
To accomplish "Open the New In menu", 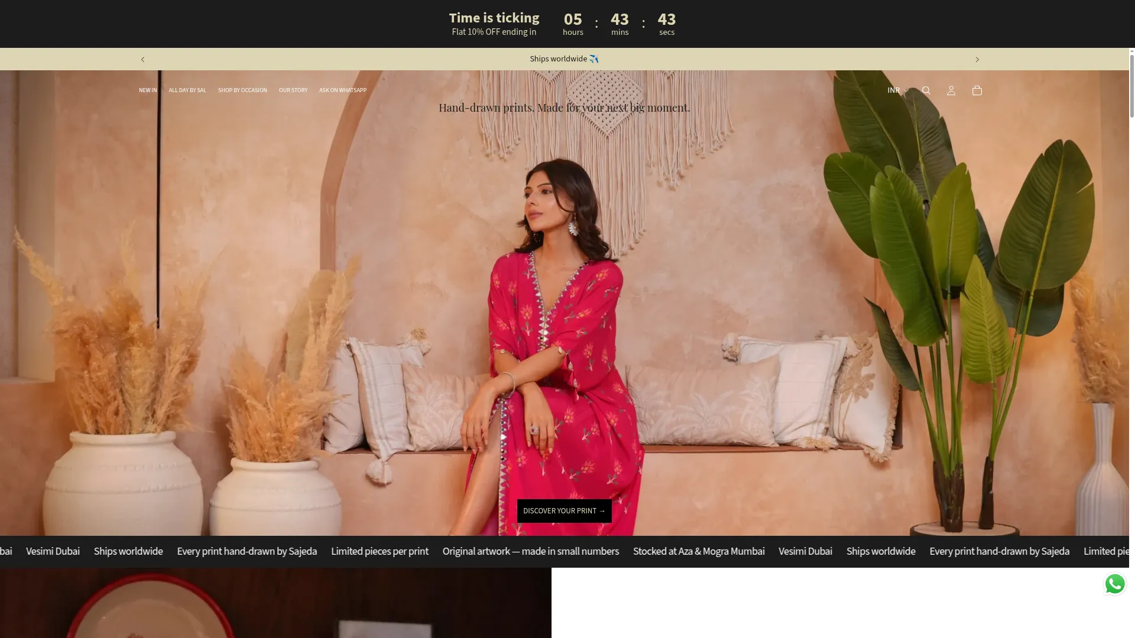I will 148,90.
